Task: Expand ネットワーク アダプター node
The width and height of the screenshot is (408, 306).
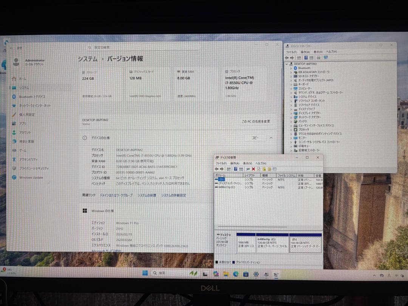Action: pyautogui.click(x=291, y=117)
